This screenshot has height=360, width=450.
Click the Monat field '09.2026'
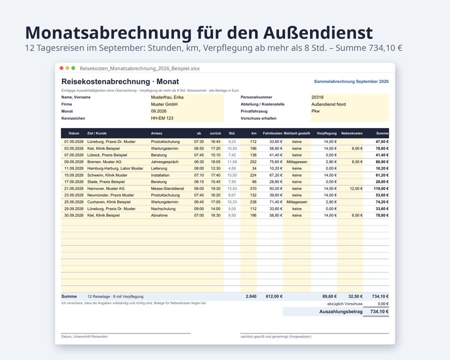(x=187, y=111)
